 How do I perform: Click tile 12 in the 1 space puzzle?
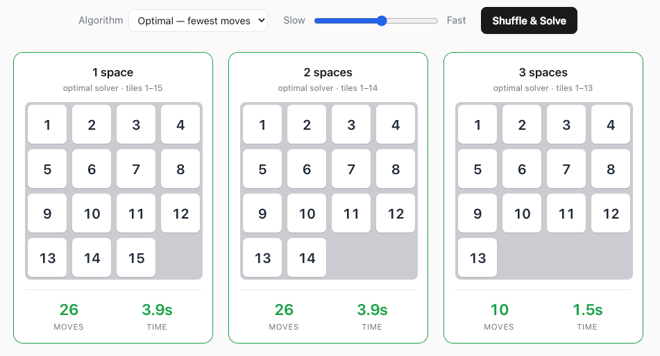coord(180,213)
